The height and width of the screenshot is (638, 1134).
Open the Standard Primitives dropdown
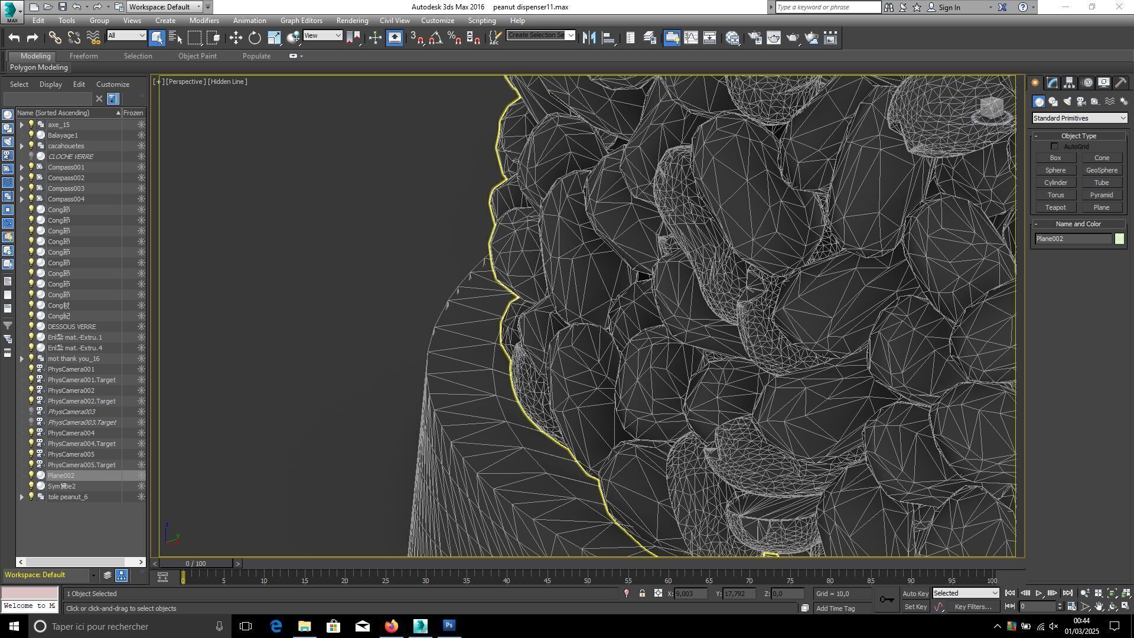(1079, 118)
